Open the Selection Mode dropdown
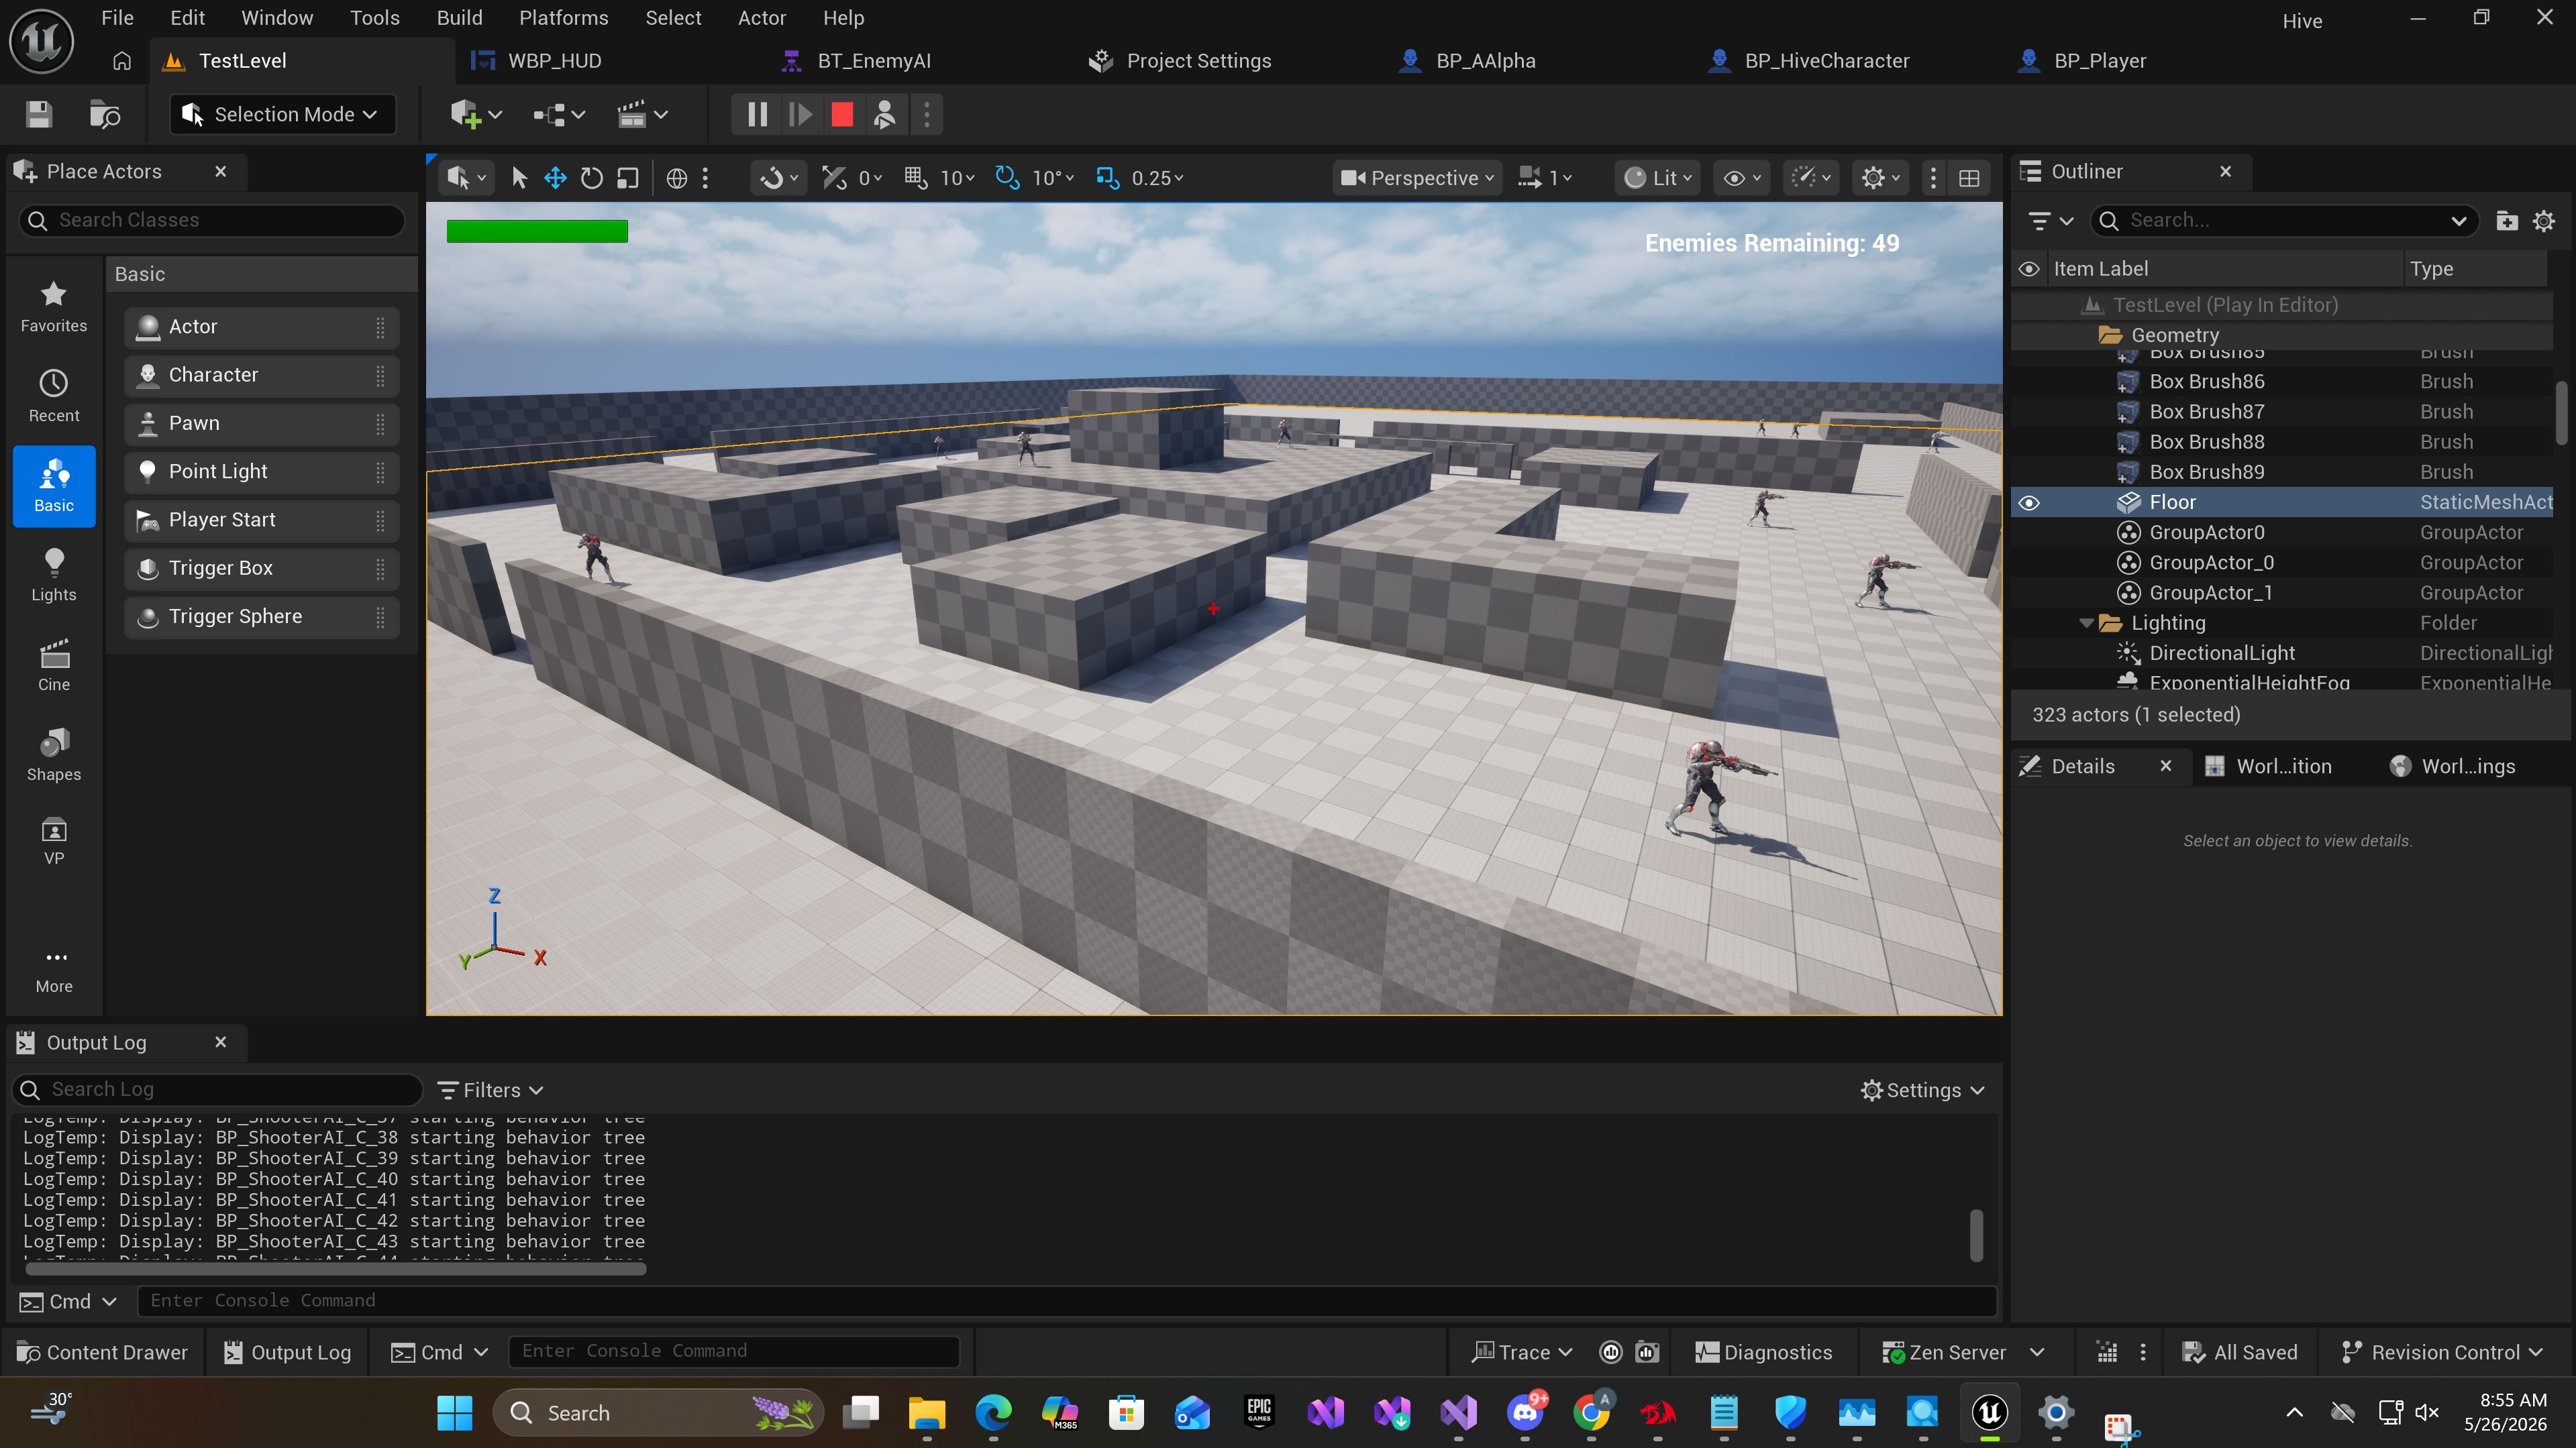Viewport: 2576px width, 1448px height. pos(283,115)
